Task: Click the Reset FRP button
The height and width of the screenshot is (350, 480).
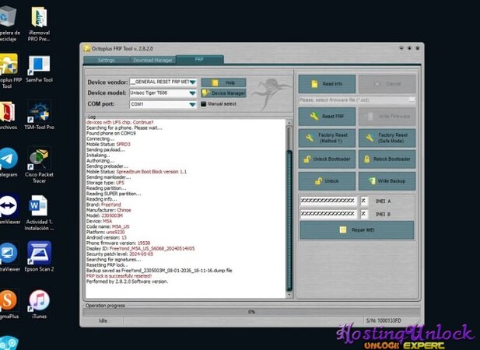Action: 327,116
